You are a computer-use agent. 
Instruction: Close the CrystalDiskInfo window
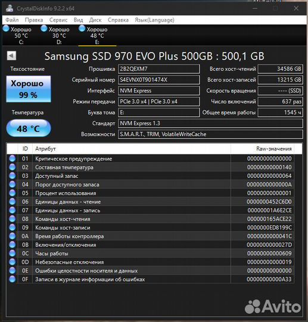pos(296,8)
